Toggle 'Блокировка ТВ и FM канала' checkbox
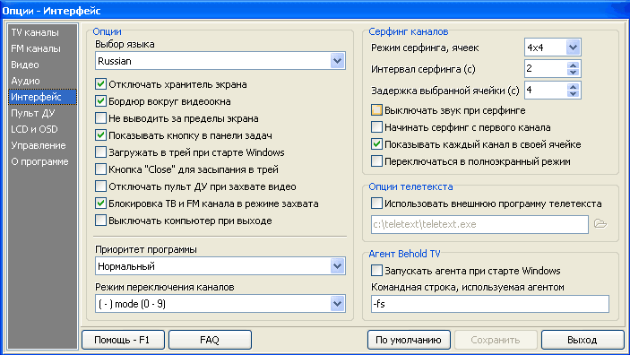The height and width of the screenshot is (355, 630). [x=100, y=203]
